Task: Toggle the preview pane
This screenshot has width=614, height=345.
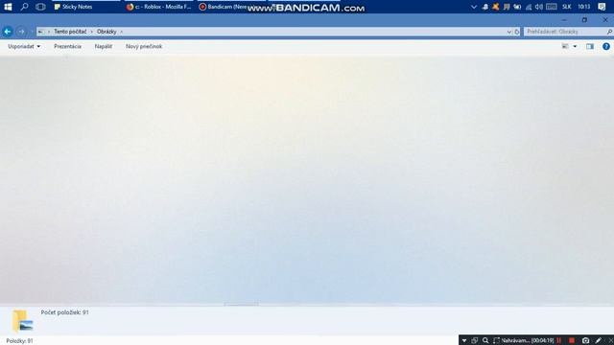Action: click(x=590, y=47)
